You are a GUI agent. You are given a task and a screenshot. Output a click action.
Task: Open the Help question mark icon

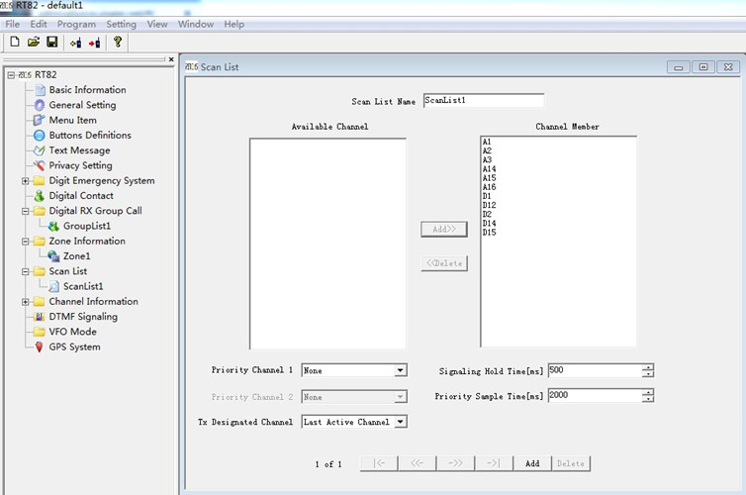coord(118,43)
